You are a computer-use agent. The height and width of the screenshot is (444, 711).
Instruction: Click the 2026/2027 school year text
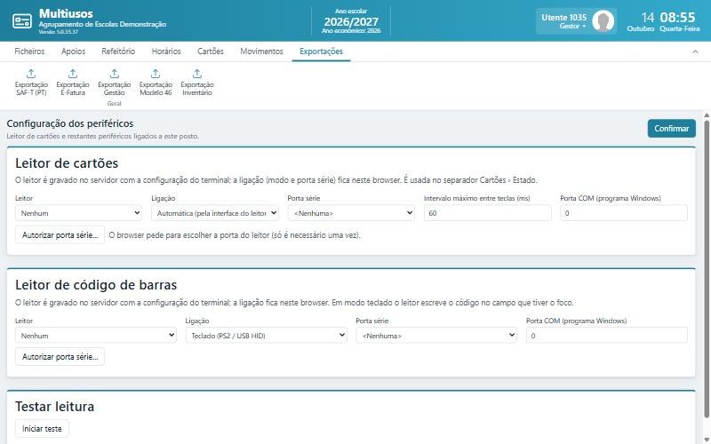(x=351, y=21)
